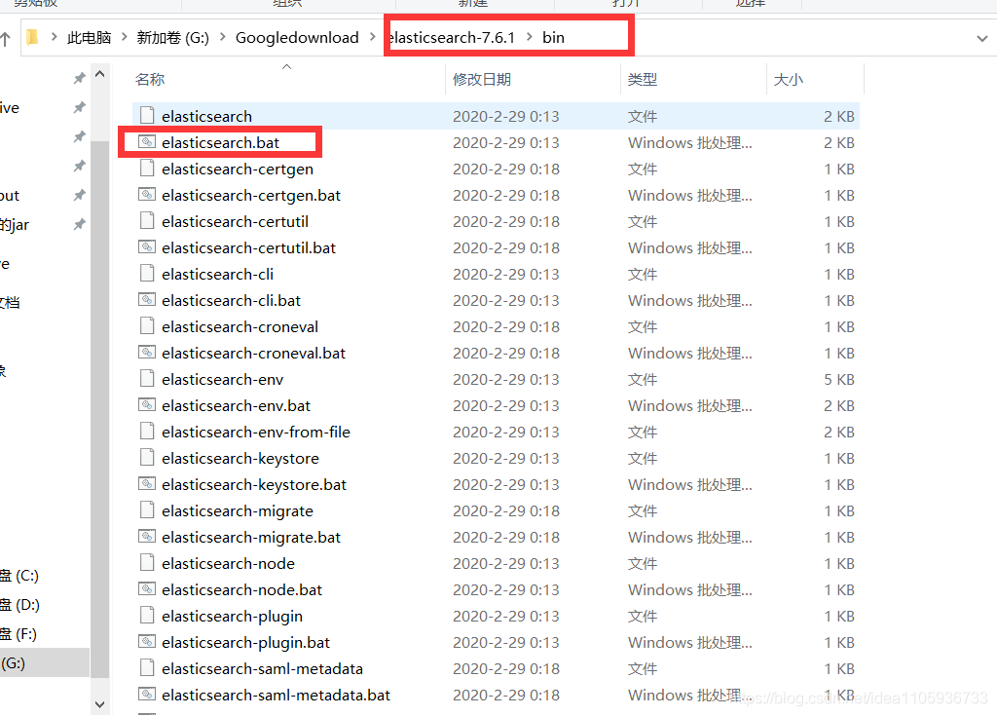997x716 pixels.
Task: Click the elasticsearch-croneval file icon
Action: 147,326
